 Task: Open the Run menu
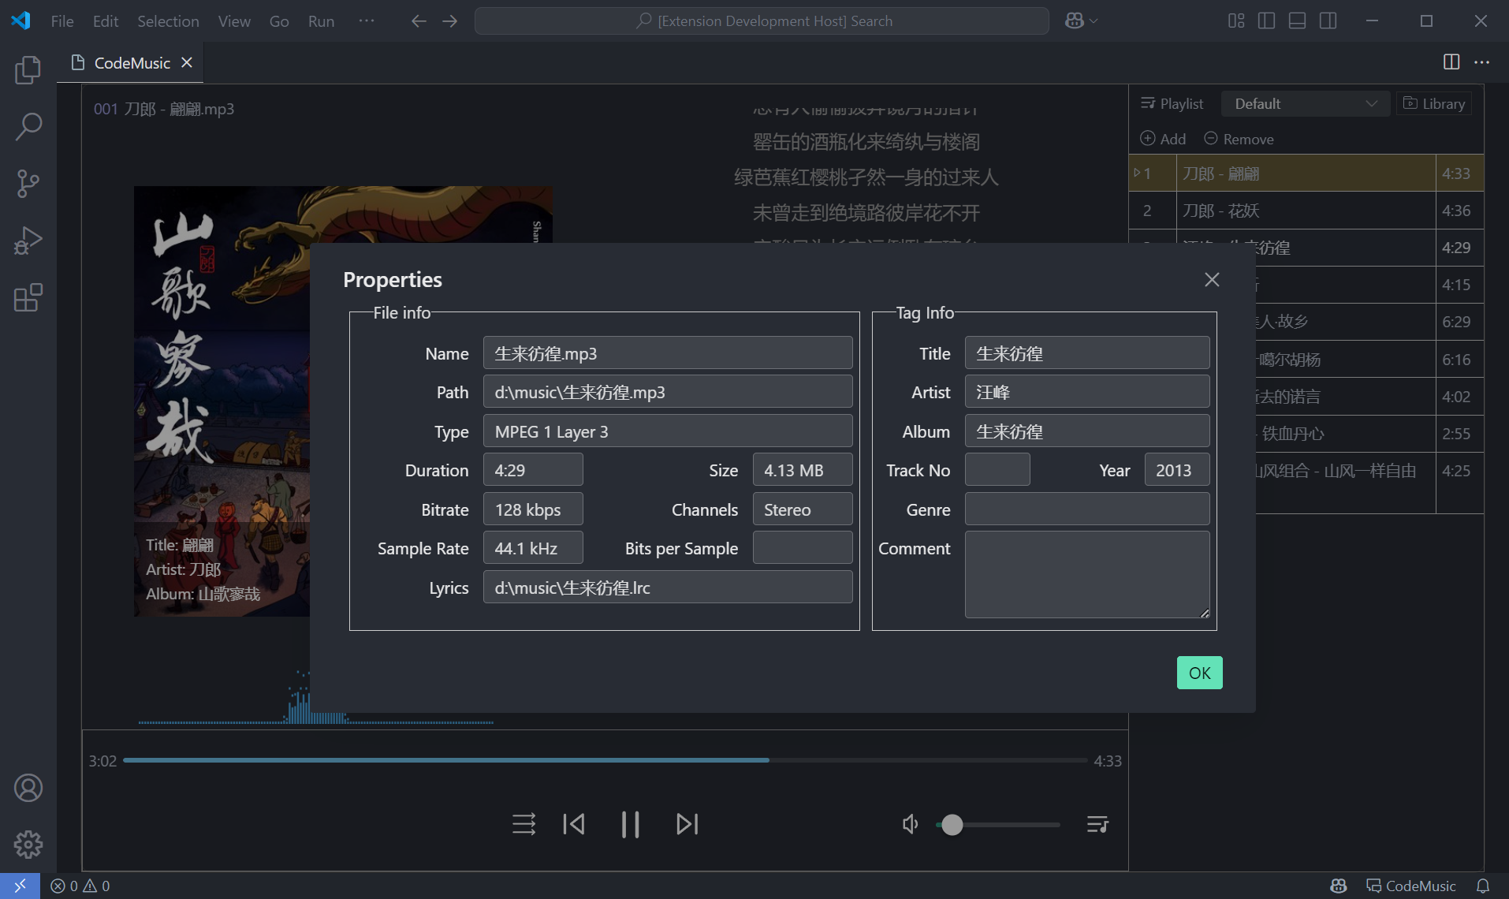[x=321, y=21]
